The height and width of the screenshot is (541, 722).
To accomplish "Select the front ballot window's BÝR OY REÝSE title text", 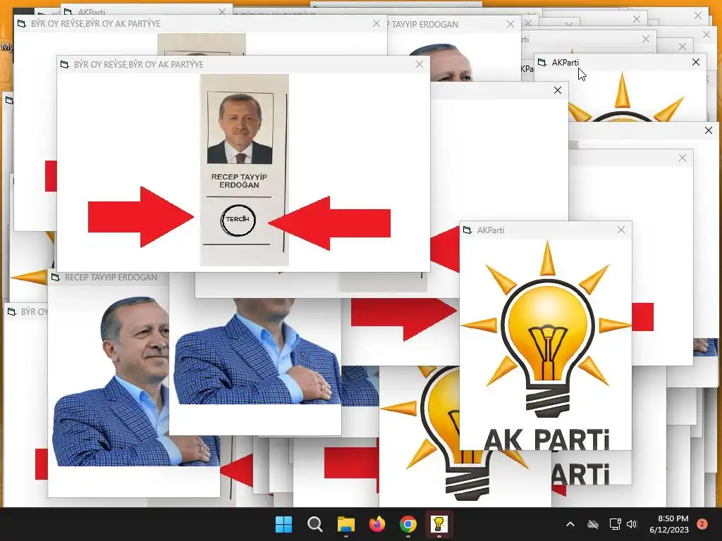I will pyautogui.click(x=139, y=64).
